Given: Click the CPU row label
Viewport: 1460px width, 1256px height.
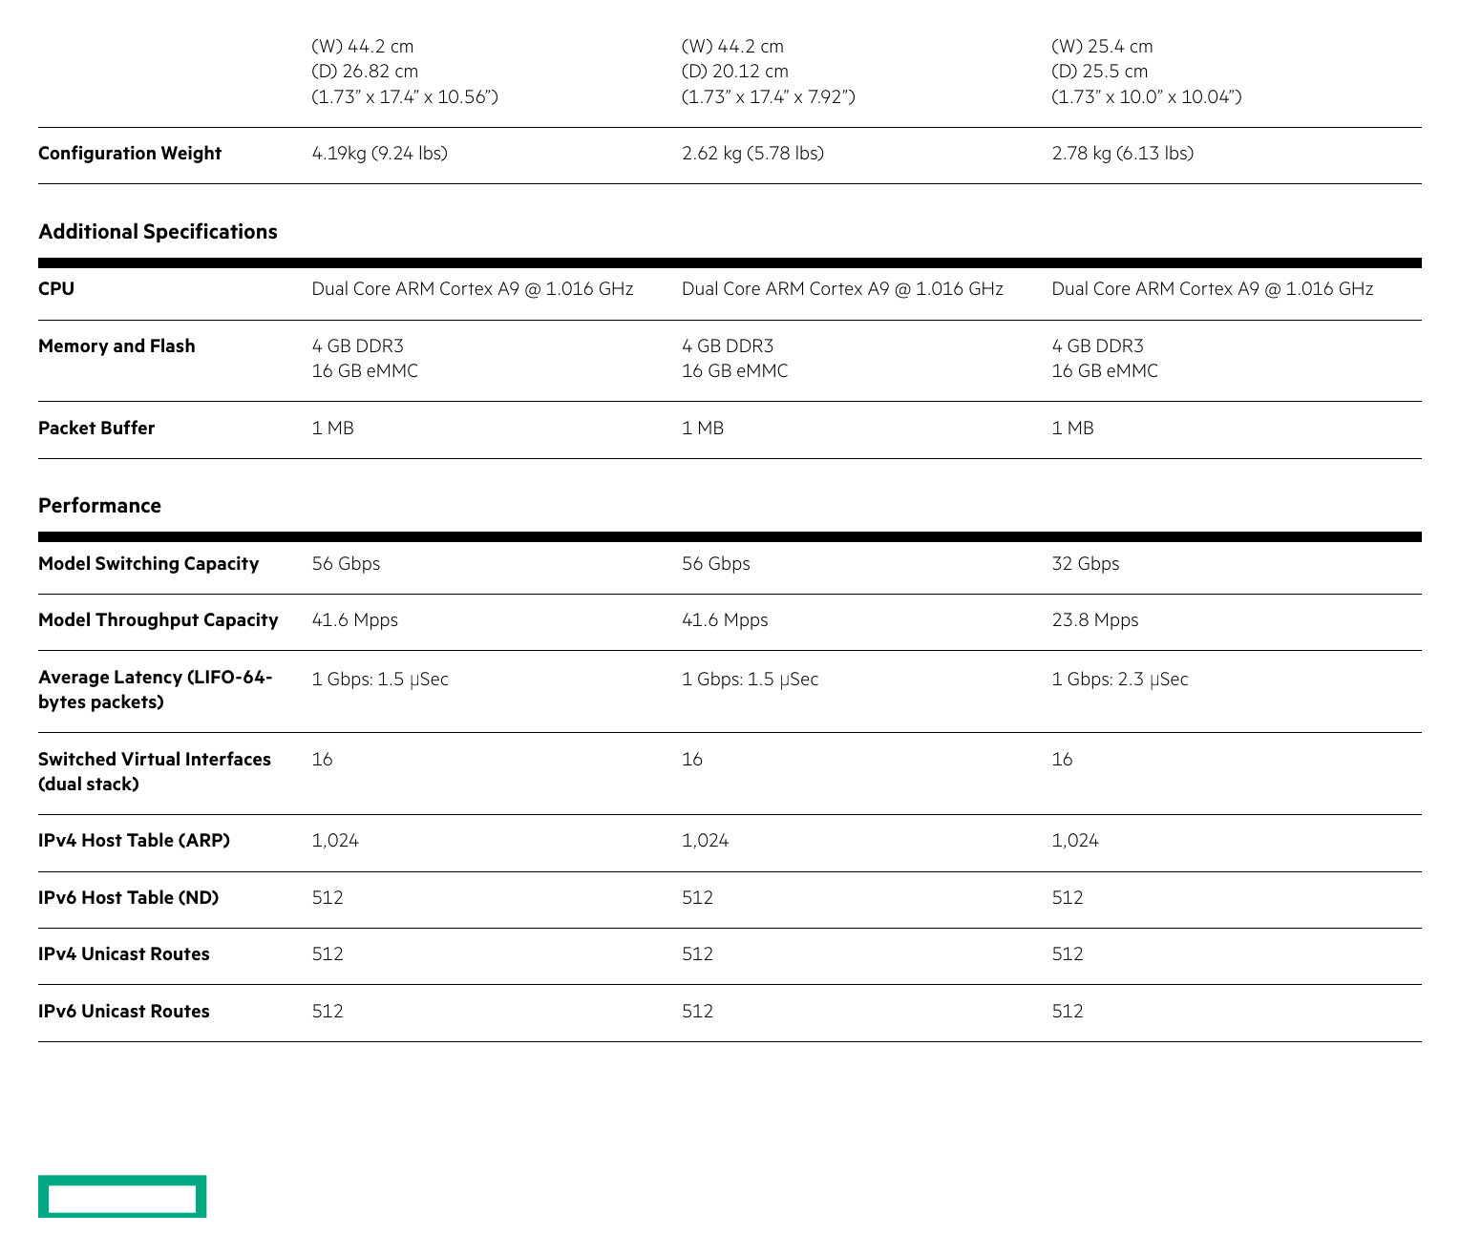Looking at the screenshot, I should [x=56, y=289].
